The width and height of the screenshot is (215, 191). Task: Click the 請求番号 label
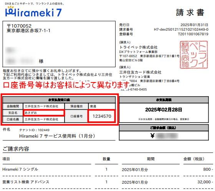(126, 30)
